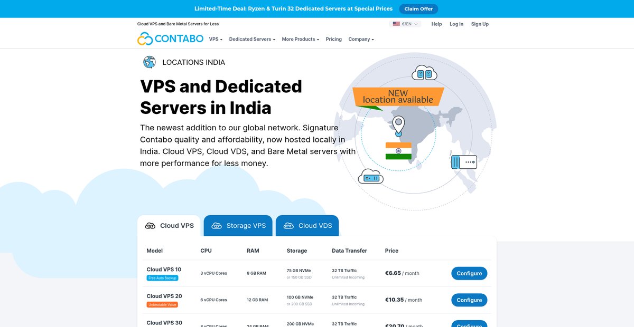Click the CPU column header
Image resolution: width=634 pixels, height=327 pixels.
[206, 251]
